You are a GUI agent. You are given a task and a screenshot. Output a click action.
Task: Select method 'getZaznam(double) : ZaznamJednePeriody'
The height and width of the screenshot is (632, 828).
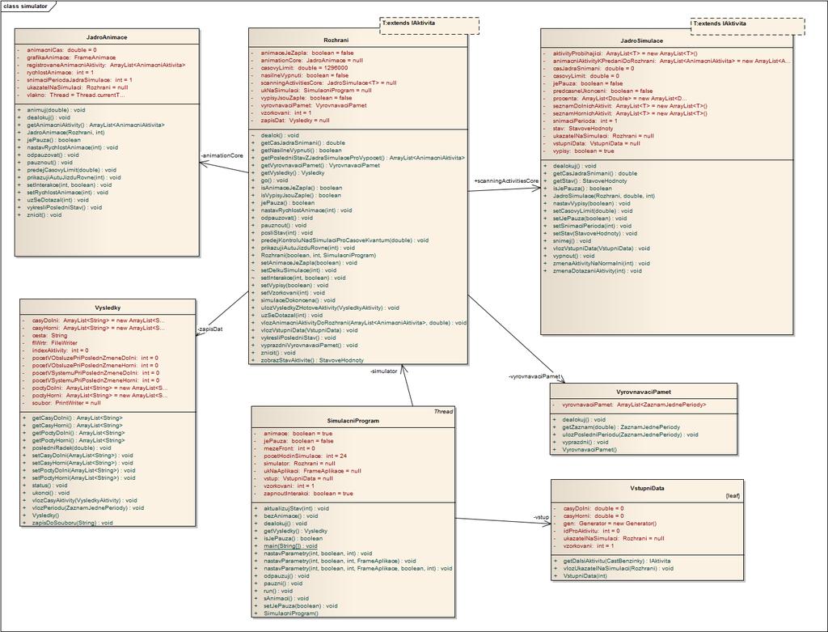[x=621, y=427]
